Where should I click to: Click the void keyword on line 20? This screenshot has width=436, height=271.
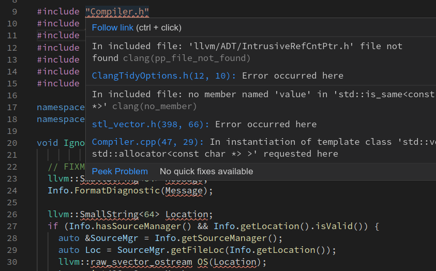click(x=48, y=143)
